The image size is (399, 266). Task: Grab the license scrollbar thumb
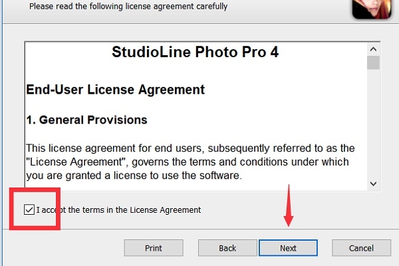coord(373,63)
